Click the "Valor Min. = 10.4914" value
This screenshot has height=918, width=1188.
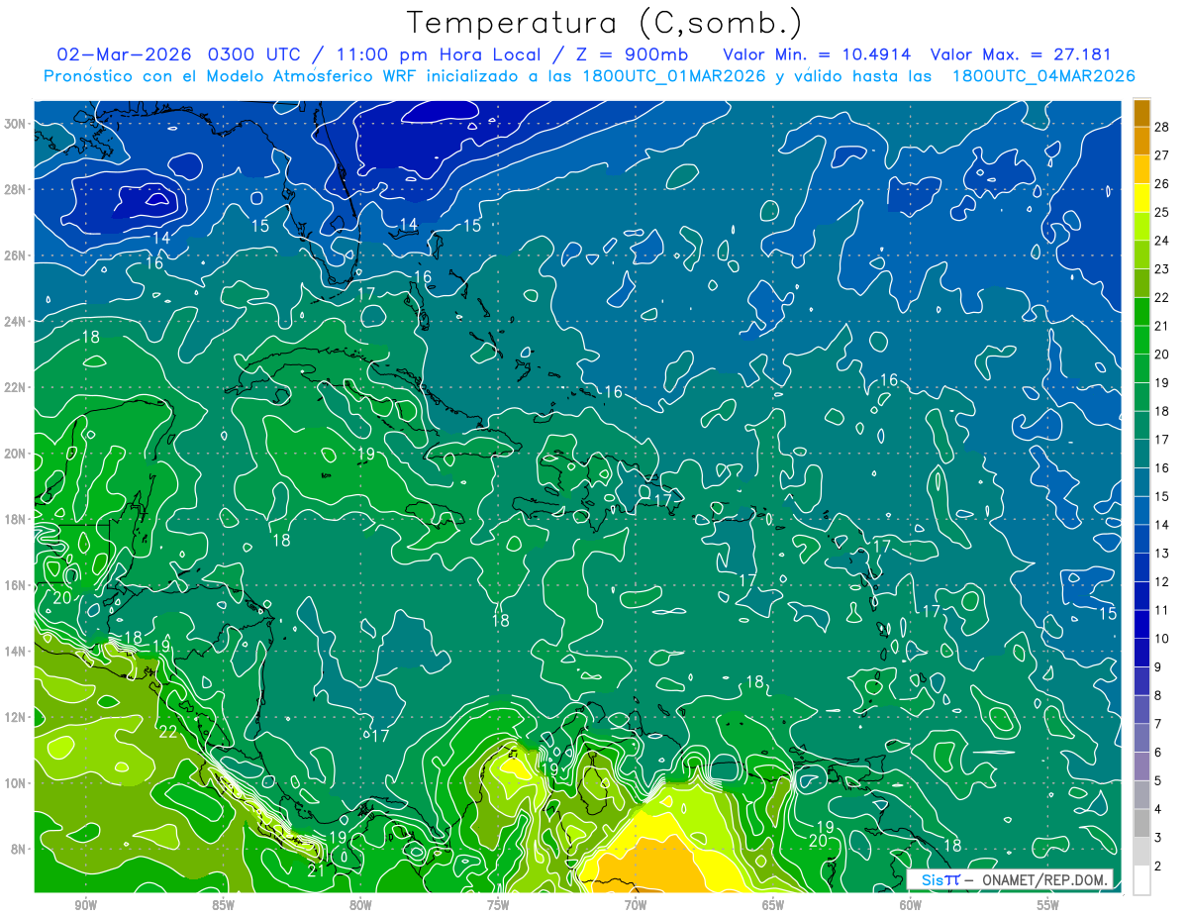[818, 54]
